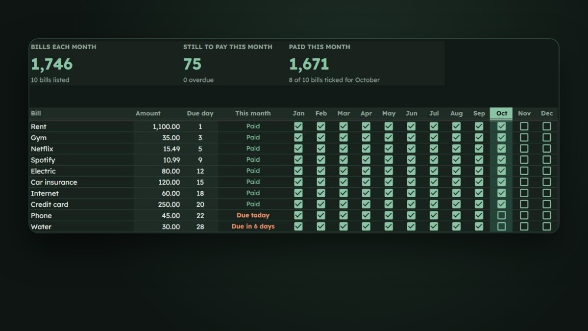Click the due day 28 for Water
This screenshot has width=588, height=331.
(200, 227)
